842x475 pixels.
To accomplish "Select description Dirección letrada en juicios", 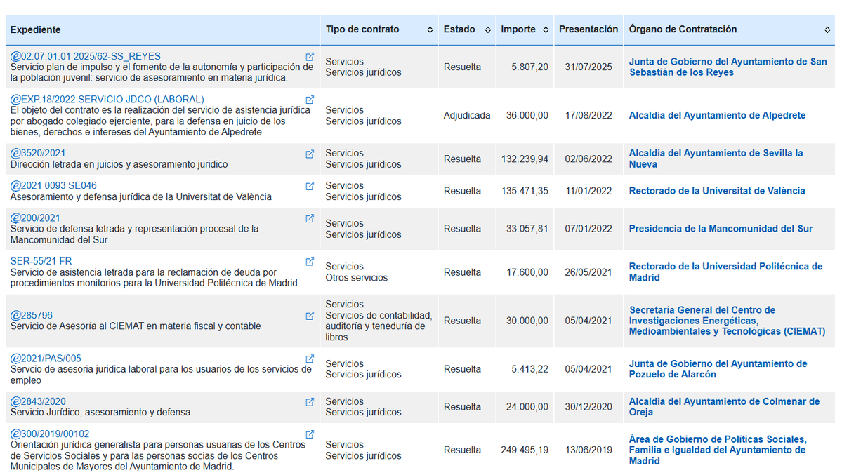I will click(119, 165).
